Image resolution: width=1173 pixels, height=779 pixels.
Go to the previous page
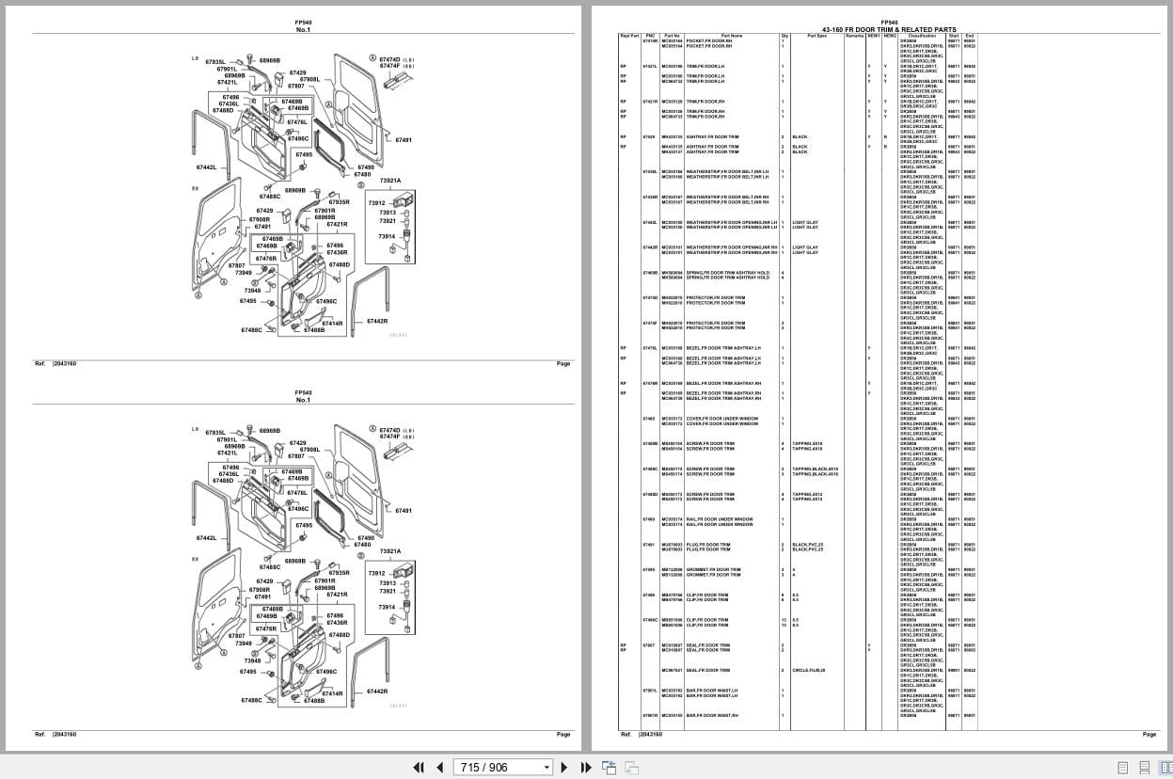(439, 767)
